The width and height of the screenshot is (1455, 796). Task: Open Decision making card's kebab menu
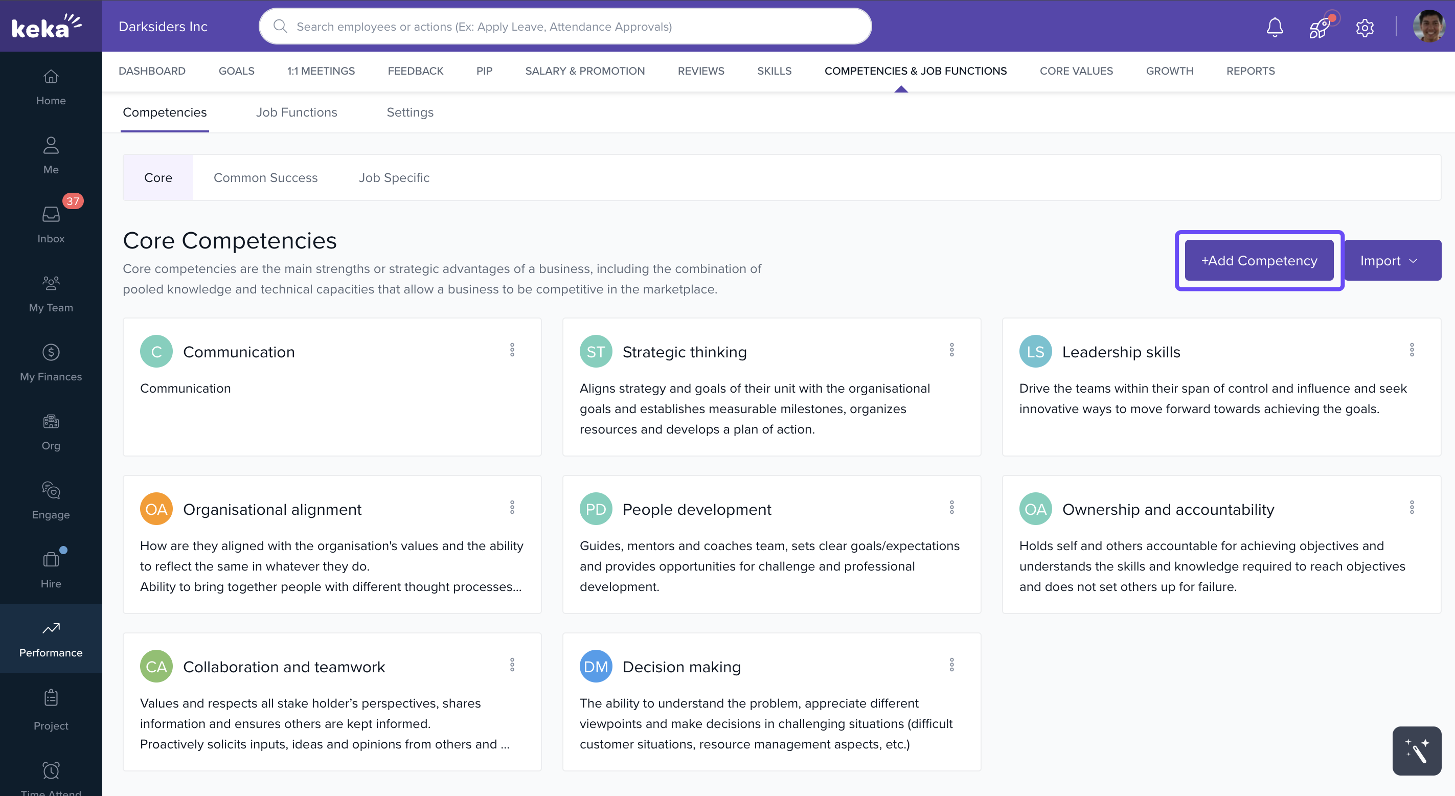pos(951,665)
